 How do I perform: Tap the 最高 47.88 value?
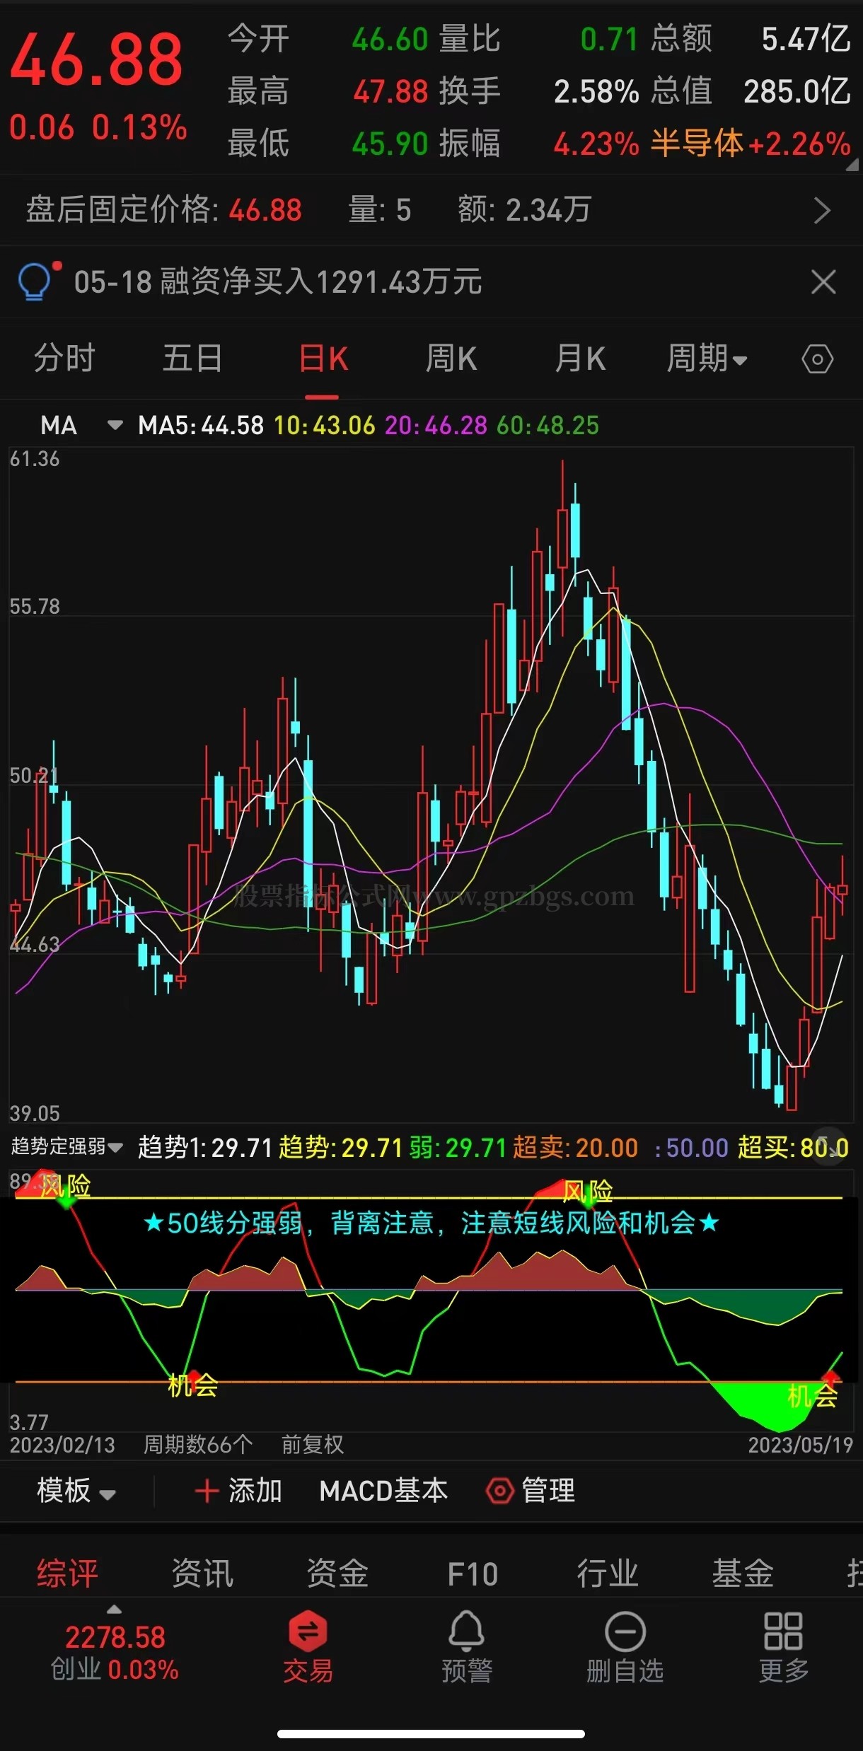tap(328, 91)
